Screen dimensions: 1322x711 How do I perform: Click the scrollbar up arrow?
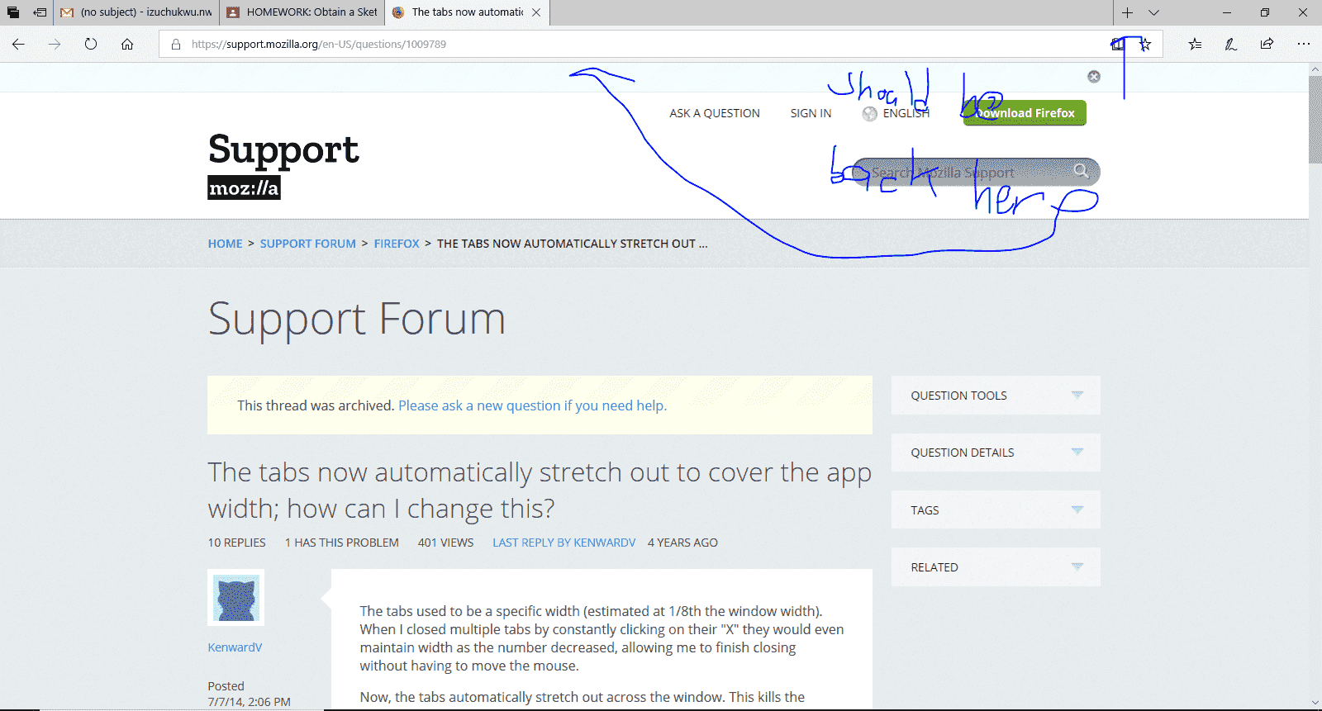coord(1315,69)
